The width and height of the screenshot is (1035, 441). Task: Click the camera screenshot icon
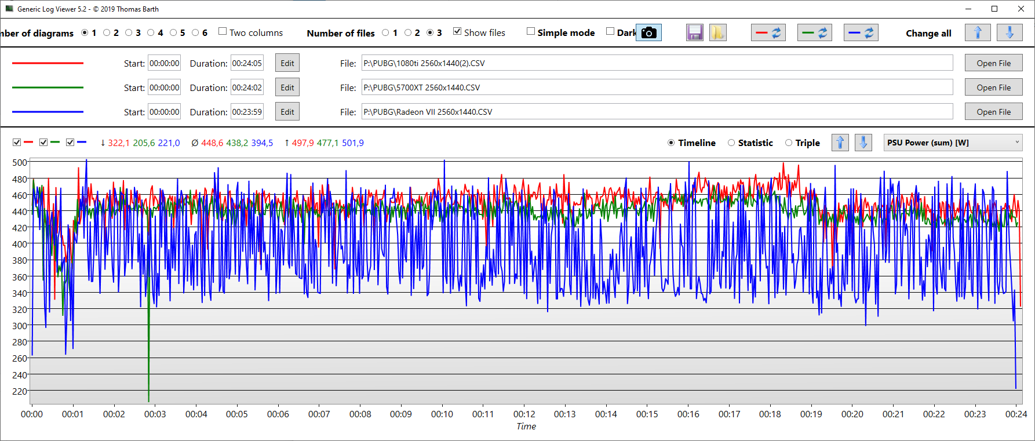pyautogui.click(x=649, y=33)
